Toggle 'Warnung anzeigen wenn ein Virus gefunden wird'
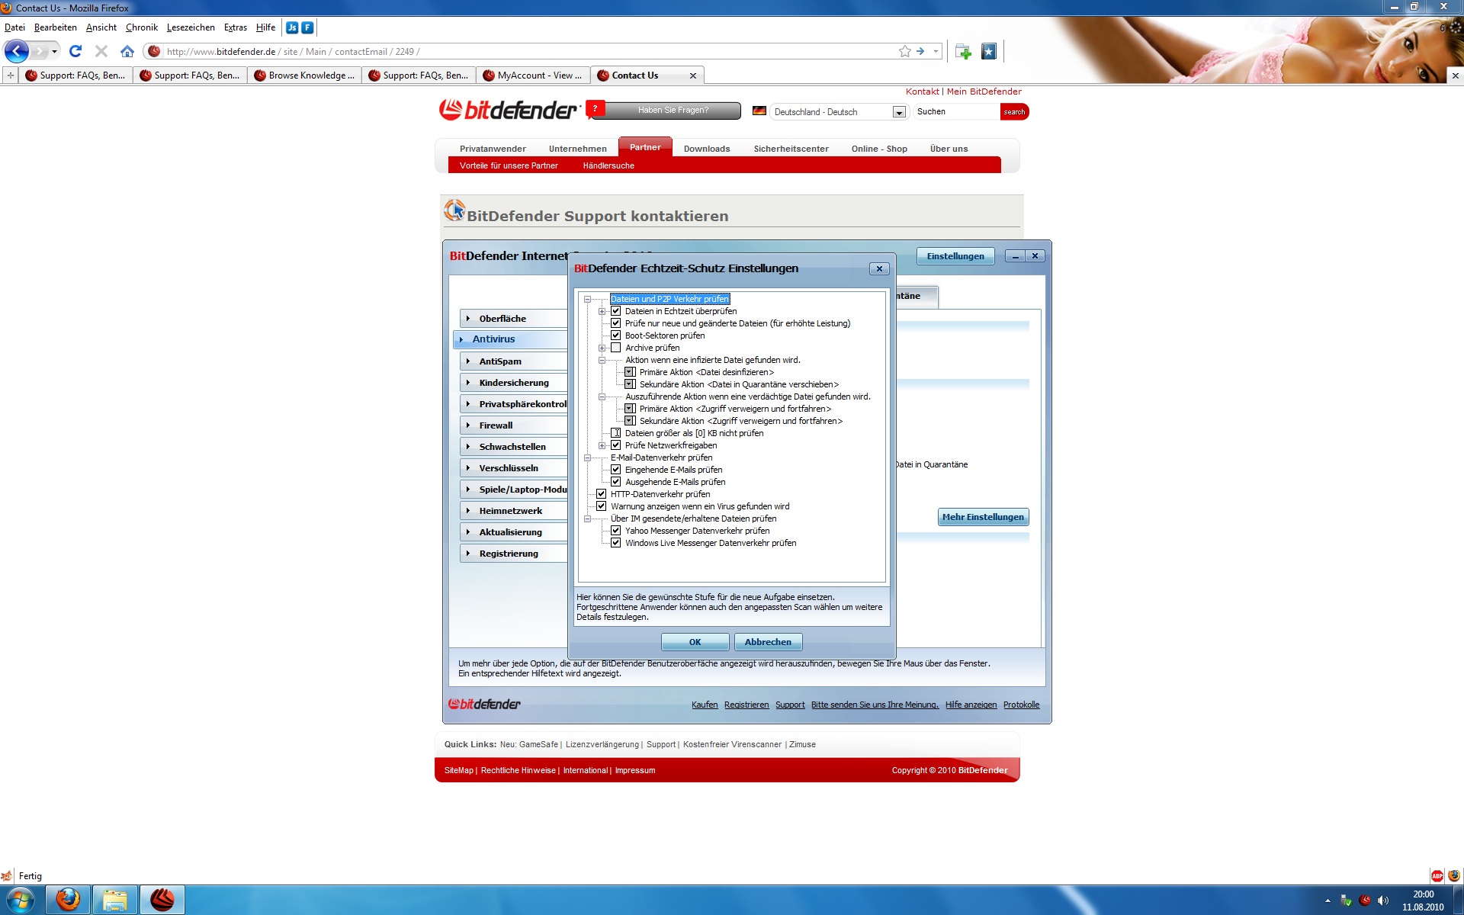The height and width of the screenshot is (915, 1464). (602, 506)
